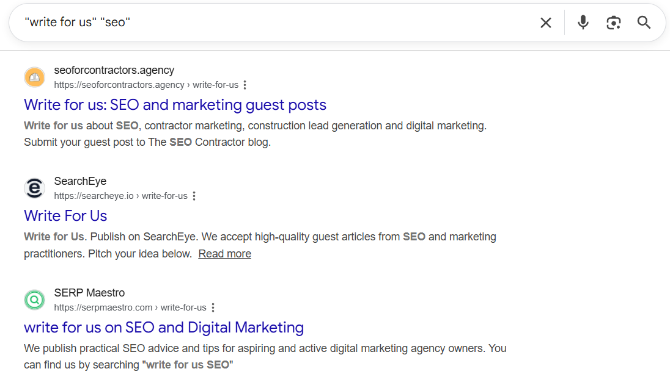Image resolution: width=670 pixels, height=388 pixels.
Task: Click the SERP Maestro favicon
Action: click(35, 300)
